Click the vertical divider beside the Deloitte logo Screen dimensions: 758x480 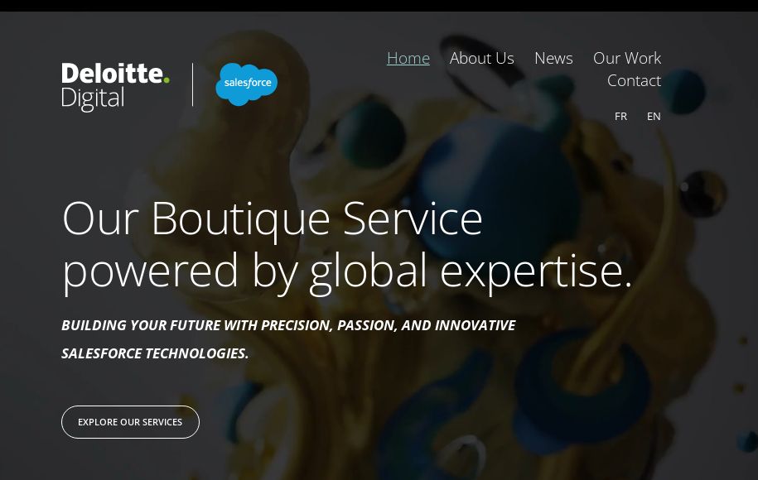[x=192, y=84]
